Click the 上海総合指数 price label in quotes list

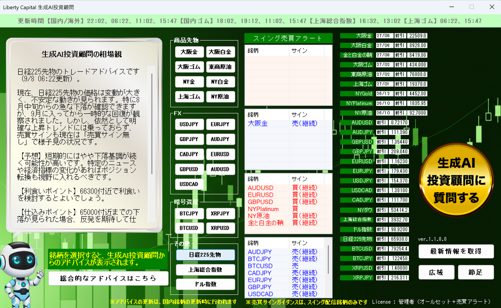click(x=357, y=220)
